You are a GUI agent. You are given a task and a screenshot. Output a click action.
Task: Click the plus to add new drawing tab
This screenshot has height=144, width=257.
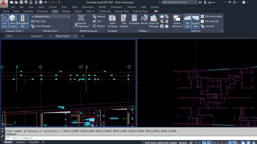pos(82,36)
